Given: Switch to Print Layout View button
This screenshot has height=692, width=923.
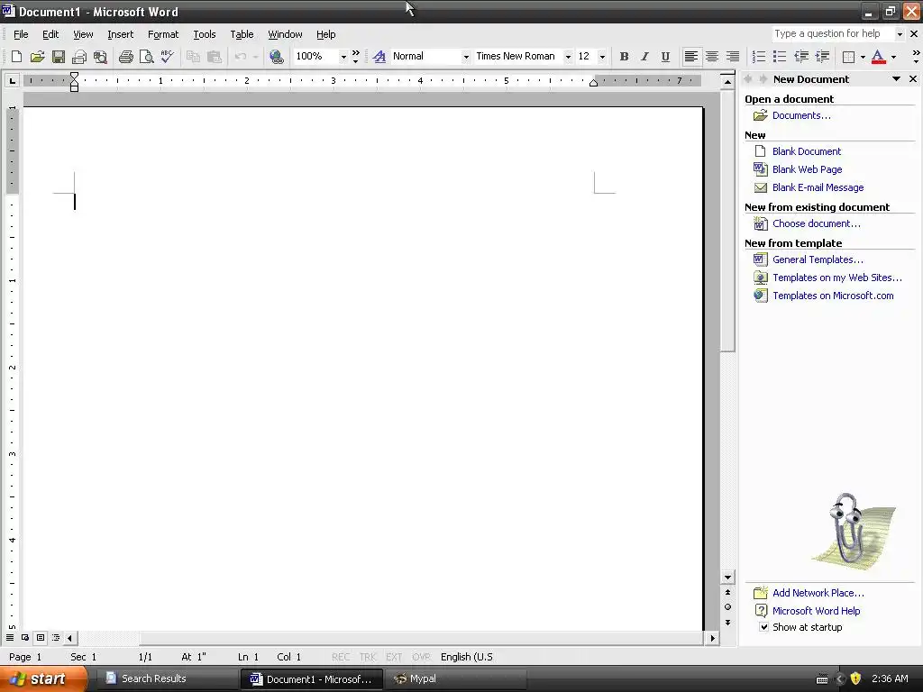Looking at the screenshot, I should (x=41, y=637).
